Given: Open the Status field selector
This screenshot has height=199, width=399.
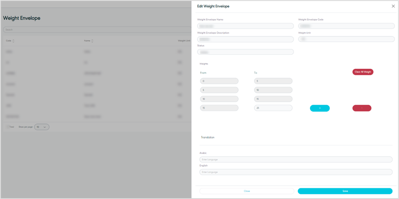Looking at the screenshot, I should 245,52.
